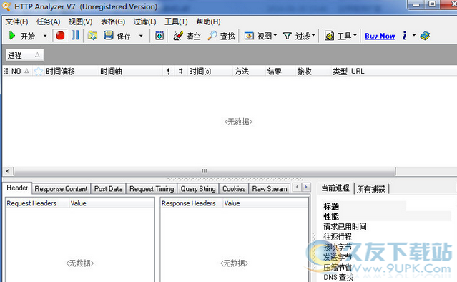Viewport: 457px width, 282px height.
Task: Click the Open file folder icon
Action: [x=93, y=36]
